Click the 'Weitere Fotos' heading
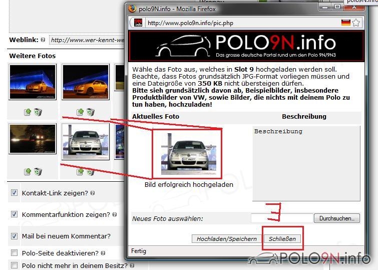The height and width of the screenshot is (270, 378). coord(33,56)
